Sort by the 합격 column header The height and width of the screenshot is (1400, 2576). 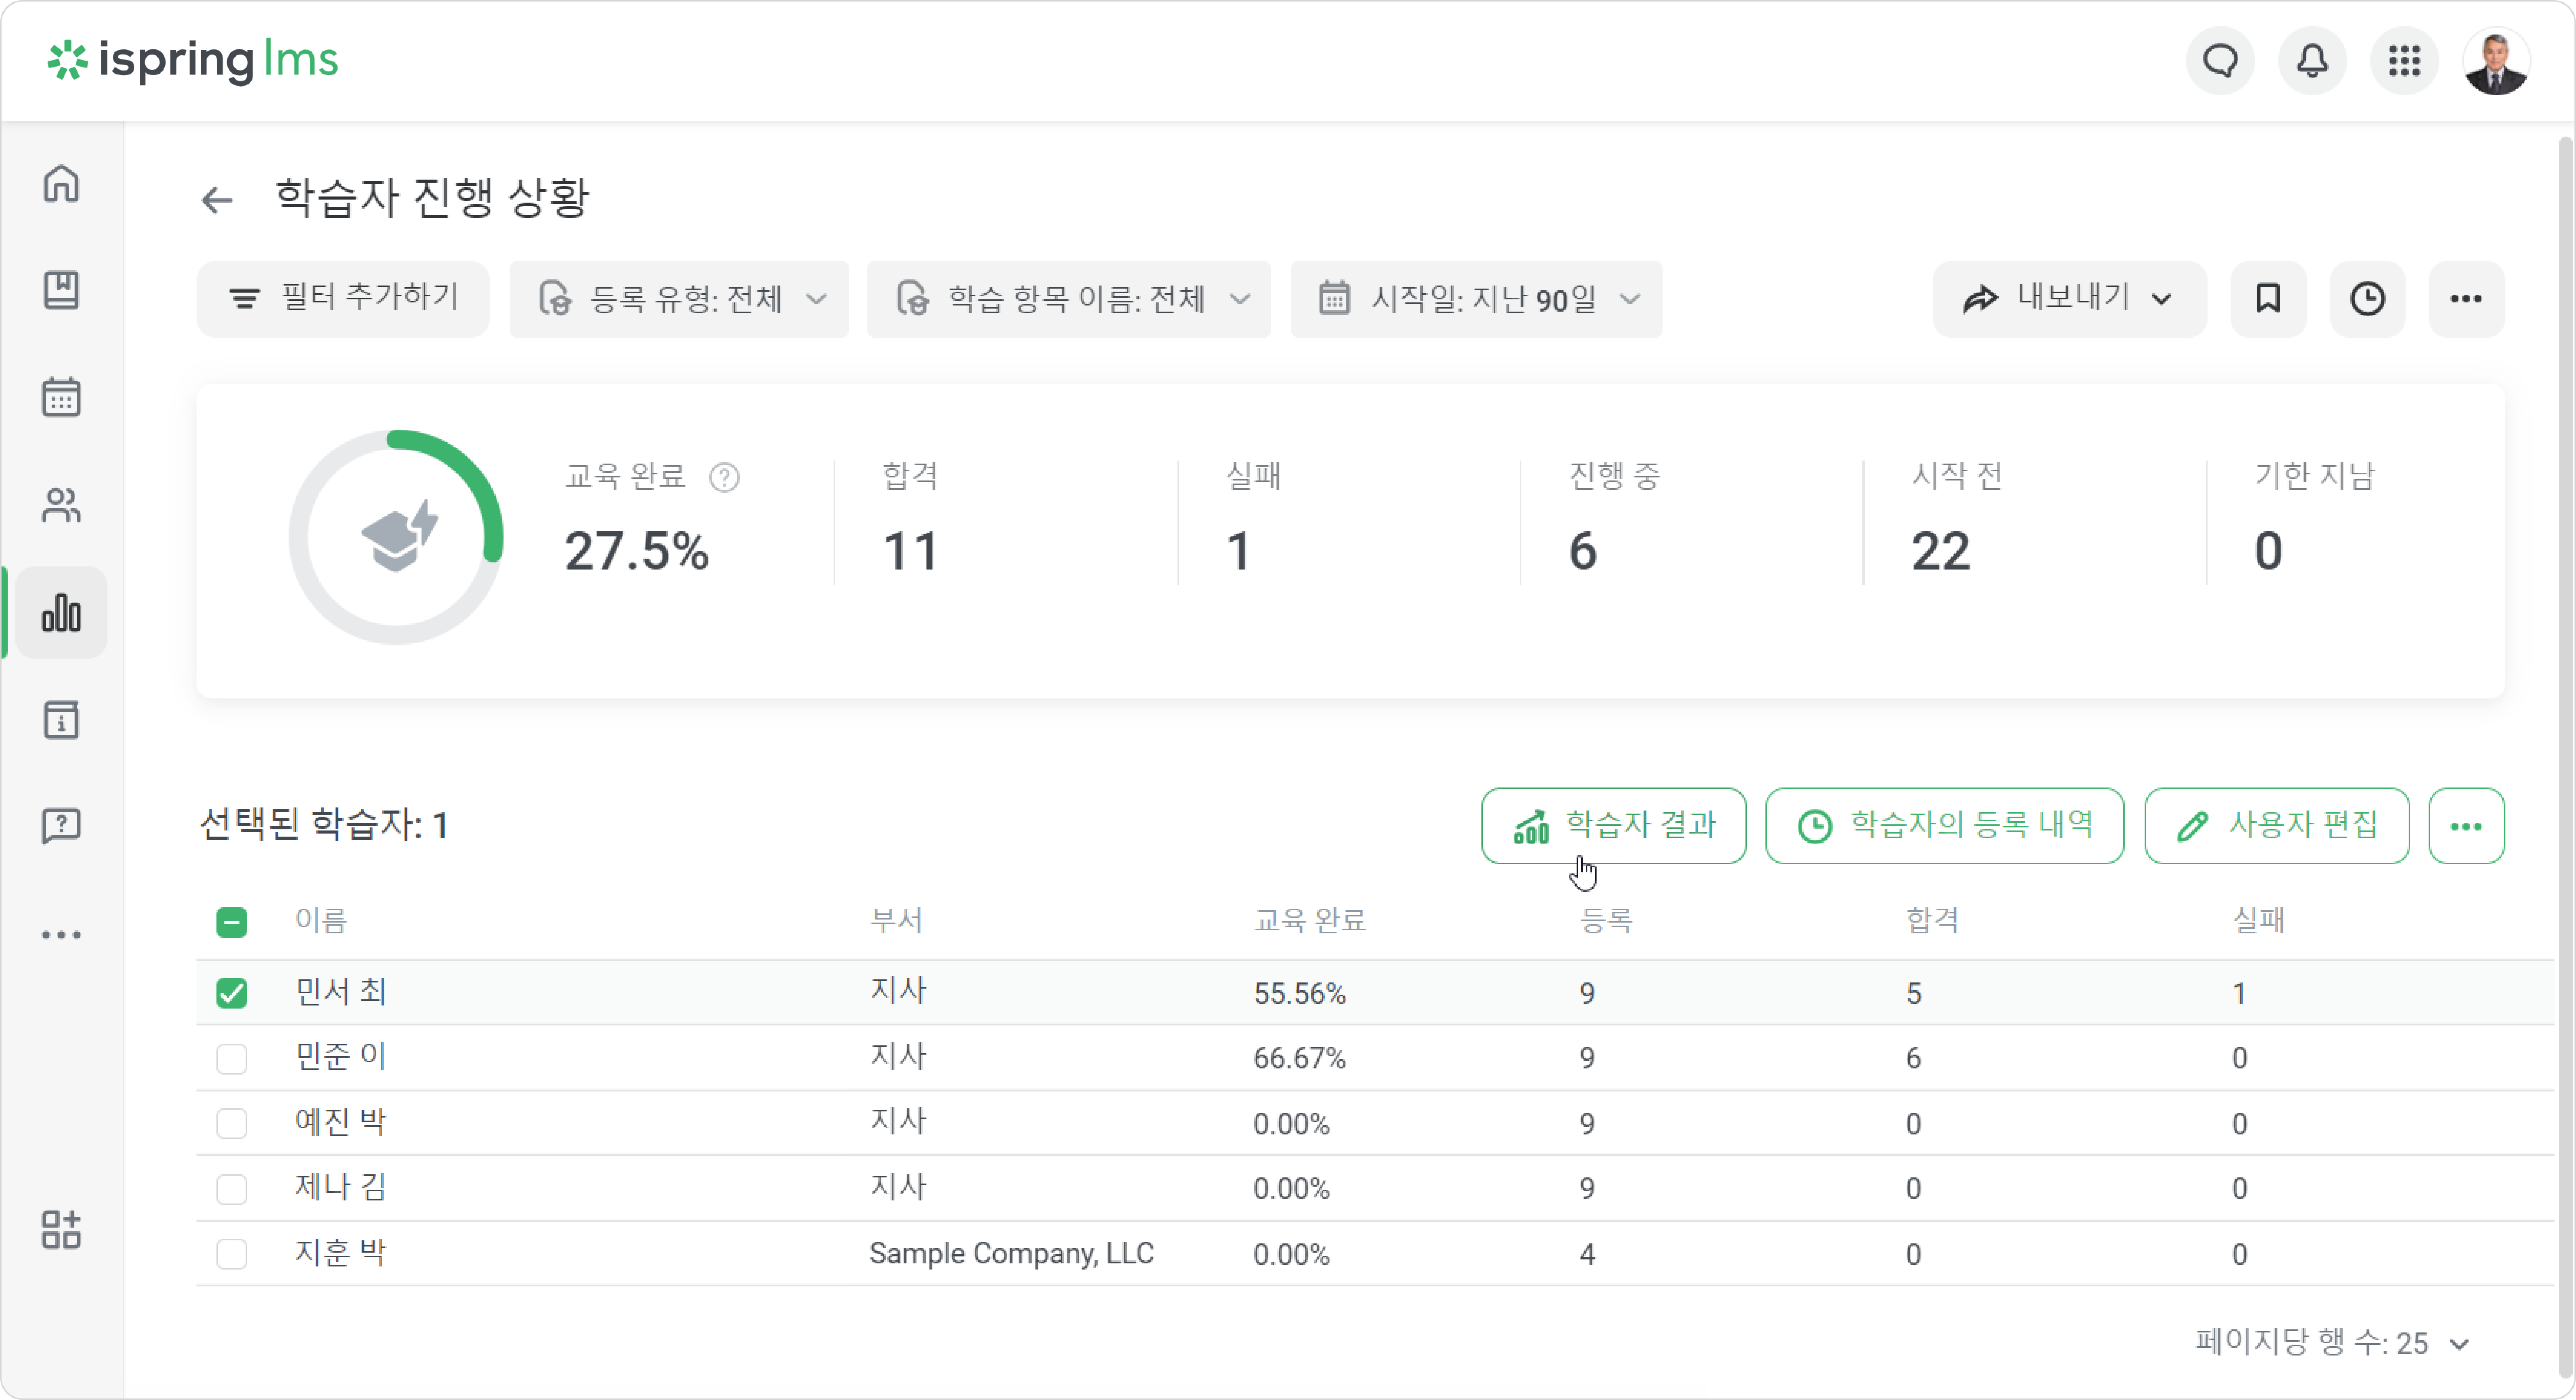pyautogui.click(x=1932, y=921)
